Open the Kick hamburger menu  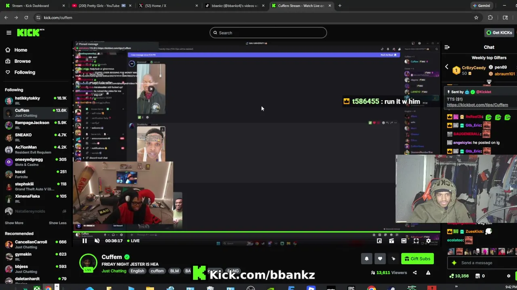pyautogui.click(x=8, y=33)
